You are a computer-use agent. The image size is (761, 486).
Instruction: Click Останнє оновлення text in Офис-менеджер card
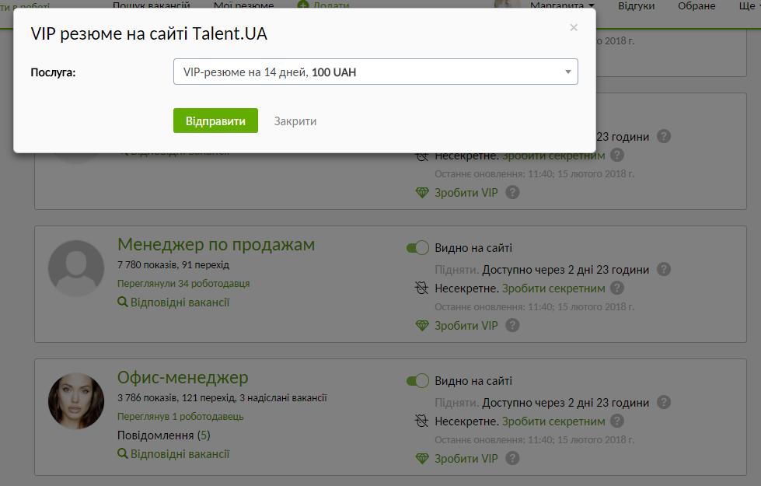pos(534,440)
